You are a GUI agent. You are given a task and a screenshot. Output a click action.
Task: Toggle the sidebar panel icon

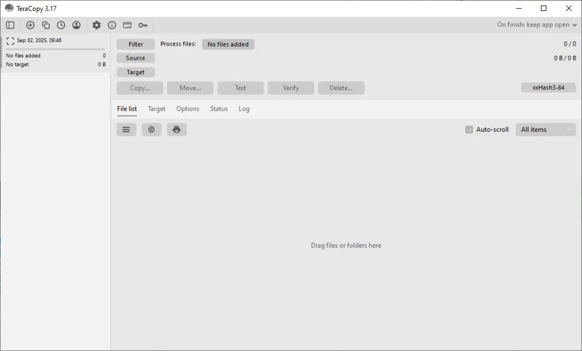pyautogui.click(x=10, y=25)
